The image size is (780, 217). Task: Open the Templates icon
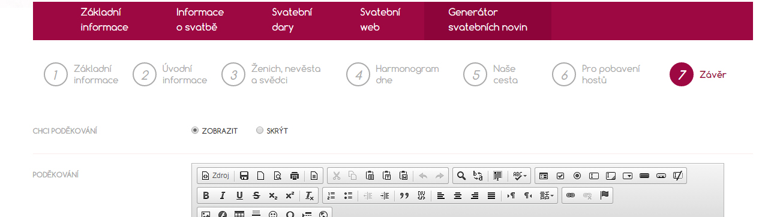(314, 176)
